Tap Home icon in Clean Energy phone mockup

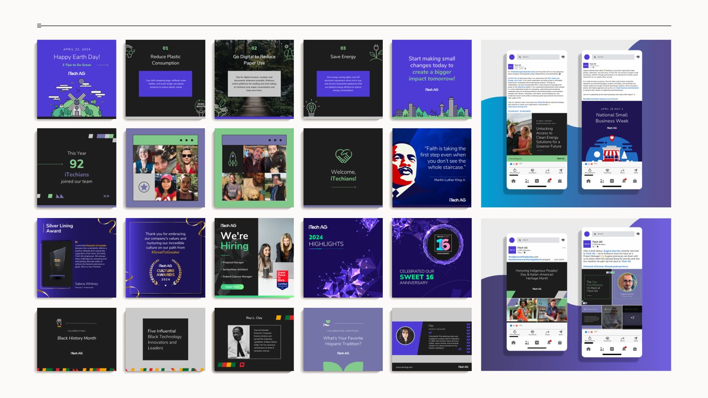click(514, 181)
